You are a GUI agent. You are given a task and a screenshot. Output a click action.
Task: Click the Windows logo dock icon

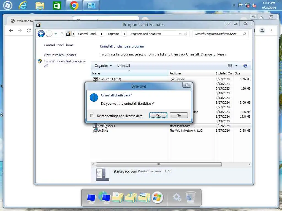coord(157,197)
